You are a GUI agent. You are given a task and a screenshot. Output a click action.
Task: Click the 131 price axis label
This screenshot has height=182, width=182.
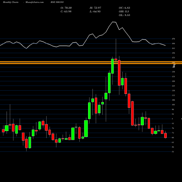[x=173, y=76]
